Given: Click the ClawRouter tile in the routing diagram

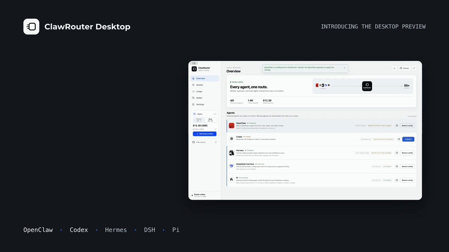Looking at the screenshot, I should pos(367,86).
